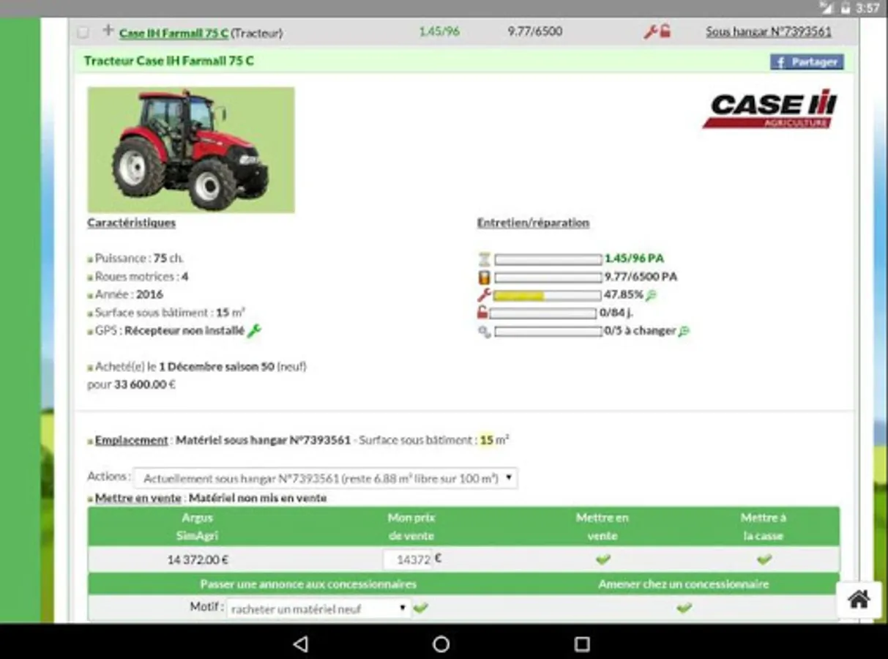Click the purchase price 33 600.00 €

coord(145,384)
